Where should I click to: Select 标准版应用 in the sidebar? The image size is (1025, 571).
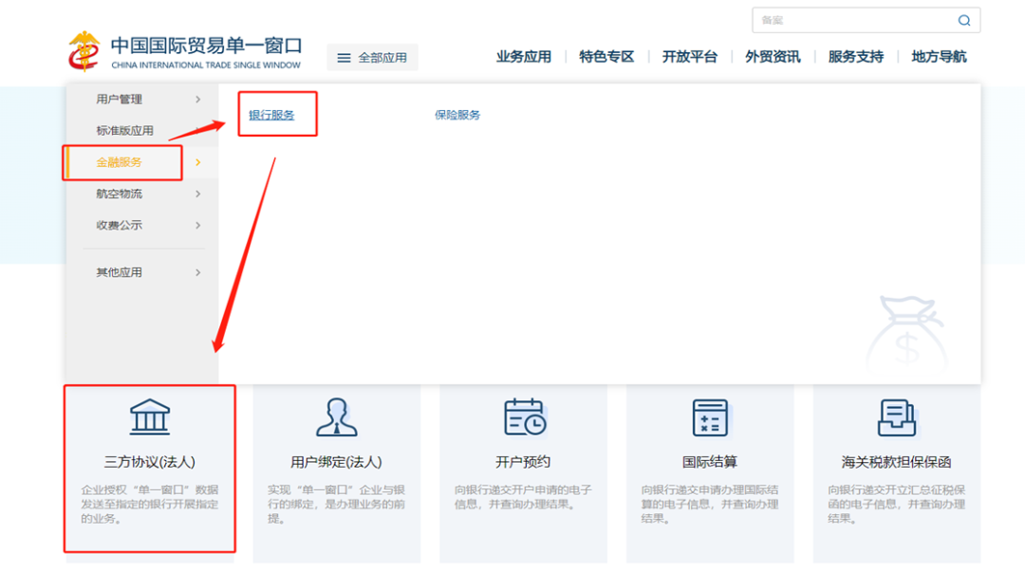tap(124, 131)
